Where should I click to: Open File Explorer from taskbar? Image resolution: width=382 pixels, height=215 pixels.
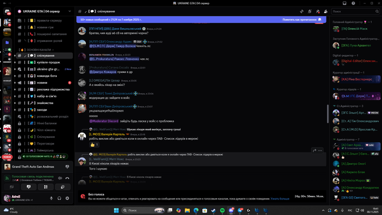(x=187, y=210)
